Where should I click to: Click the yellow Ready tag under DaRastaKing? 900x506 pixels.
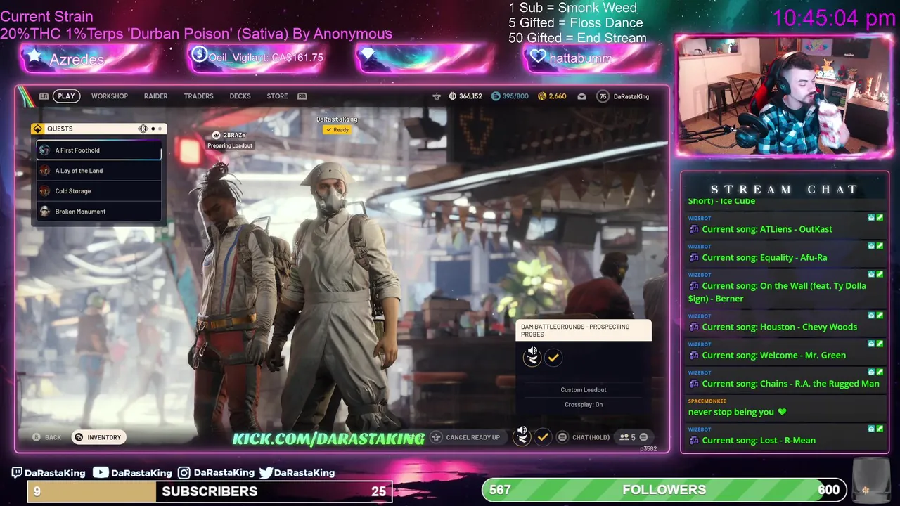tap(337, 130)
